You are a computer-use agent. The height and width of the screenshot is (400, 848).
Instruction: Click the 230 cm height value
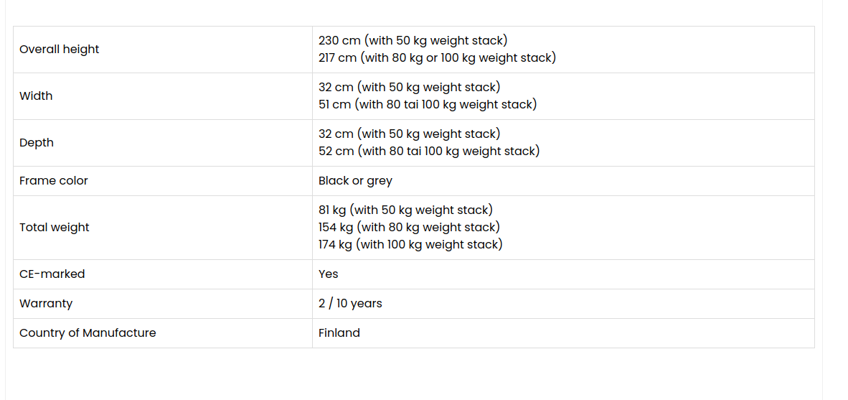pyautogui.click(x=413, y=41)
